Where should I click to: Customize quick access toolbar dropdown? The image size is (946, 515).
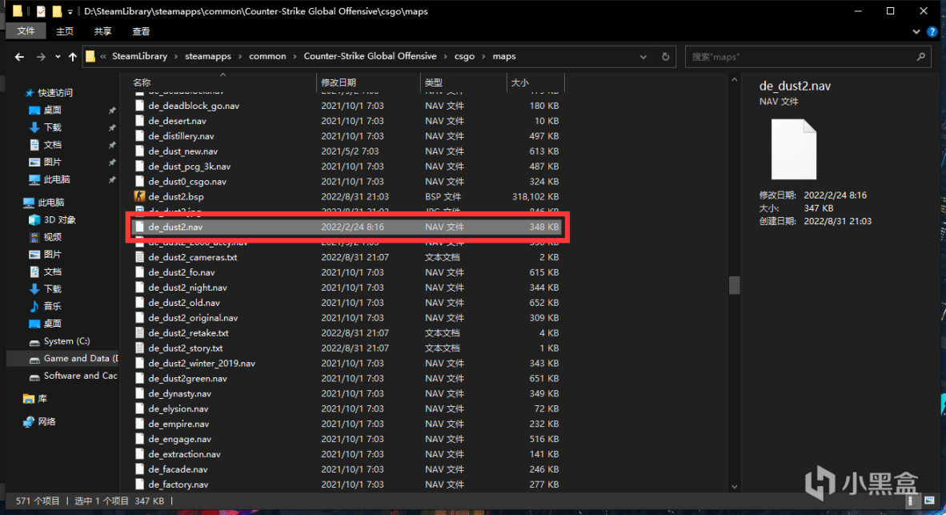pyautogui.click(x=70, y=11)
